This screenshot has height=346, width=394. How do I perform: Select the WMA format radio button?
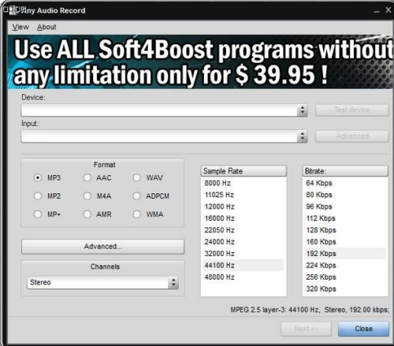click(x=136, y=214)
